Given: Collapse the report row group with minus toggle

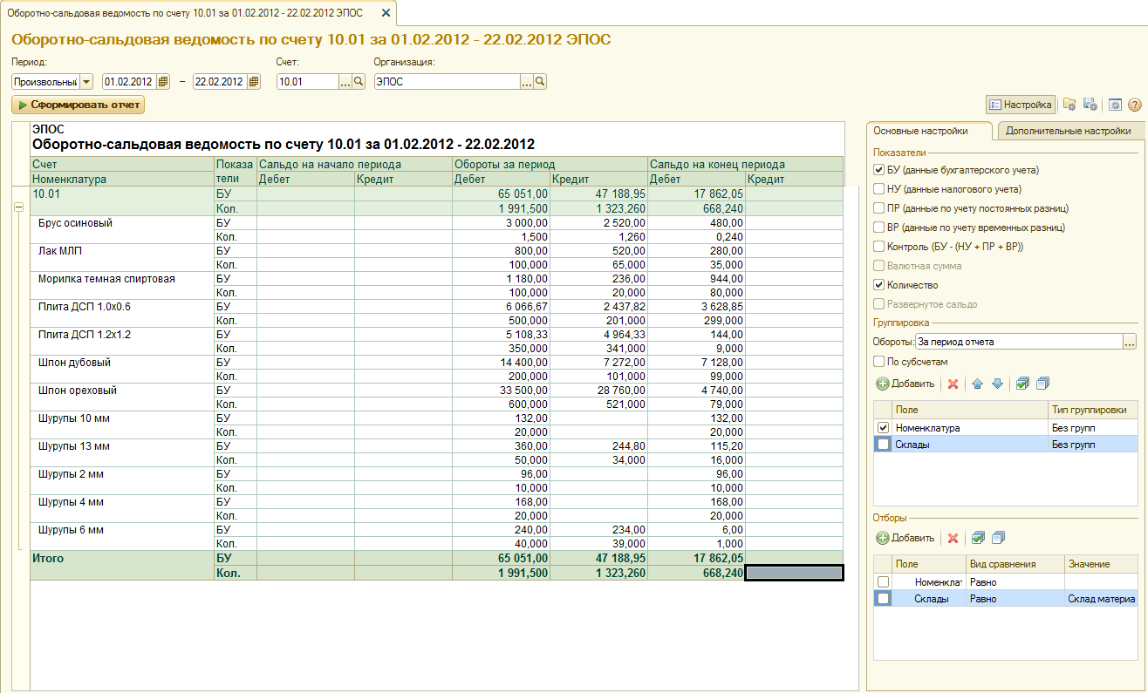Looking at the screenshot, I should 18,207.
